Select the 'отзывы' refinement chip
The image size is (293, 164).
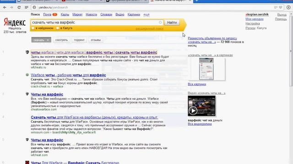96,40
